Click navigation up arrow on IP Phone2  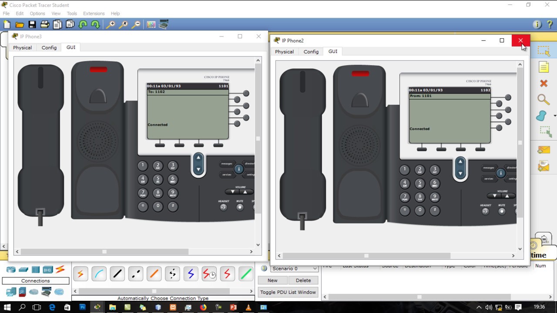(460, 163)
